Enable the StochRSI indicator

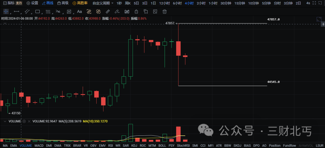coord(184,146)
